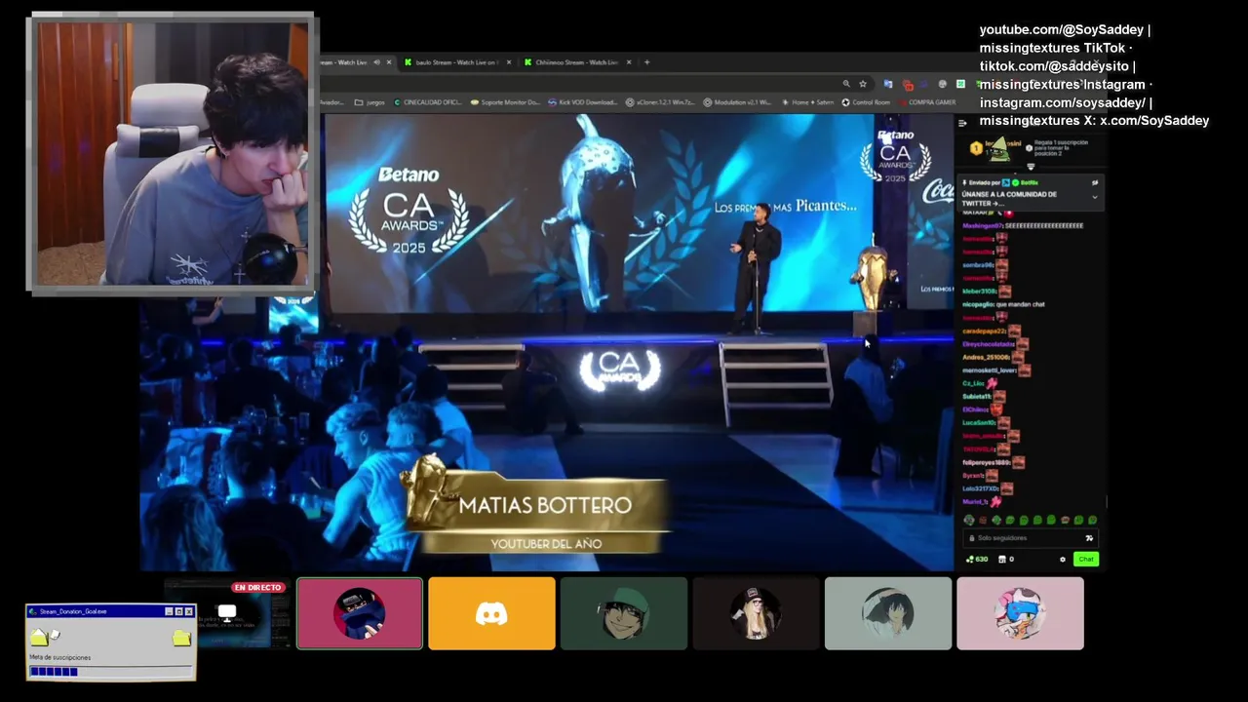Minimize the Stream_Donation_Goal.exe window
This screenshot has width=1248, height=702.
click(x=169, y=611)
